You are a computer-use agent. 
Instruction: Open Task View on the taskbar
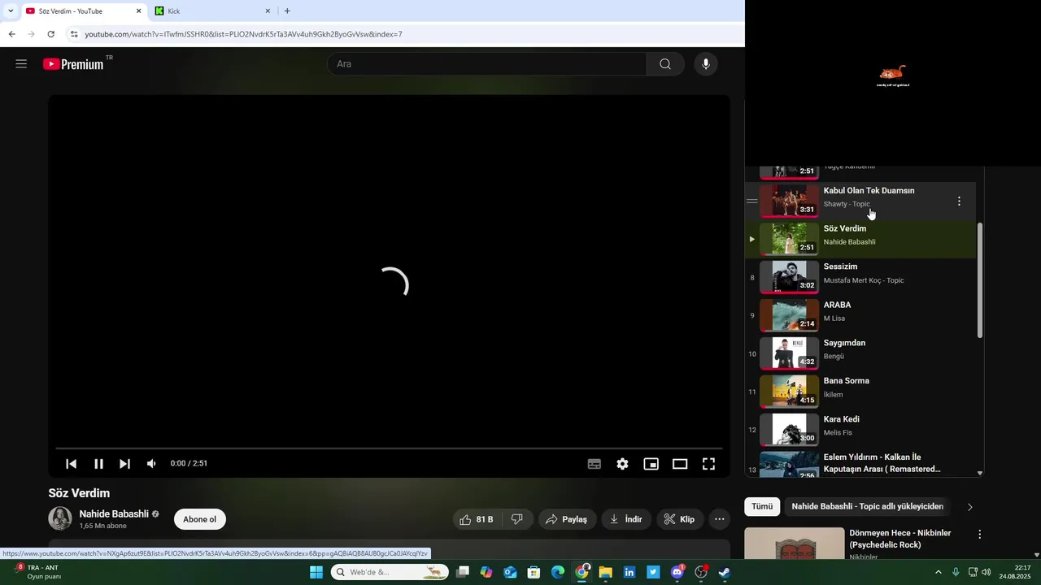(463, 572)
